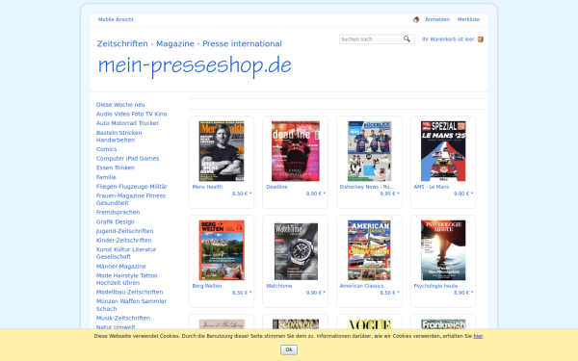Open the 'American Classics' title link
578x361 pixels.
[361, 286]
